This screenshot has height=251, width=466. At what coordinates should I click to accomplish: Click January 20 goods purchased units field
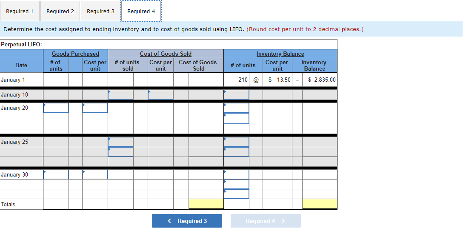click(56, 108)
